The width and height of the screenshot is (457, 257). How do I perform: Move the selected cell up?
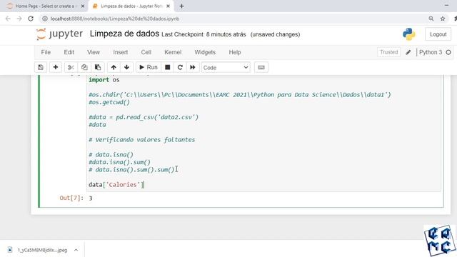click(x=114, y=67)
